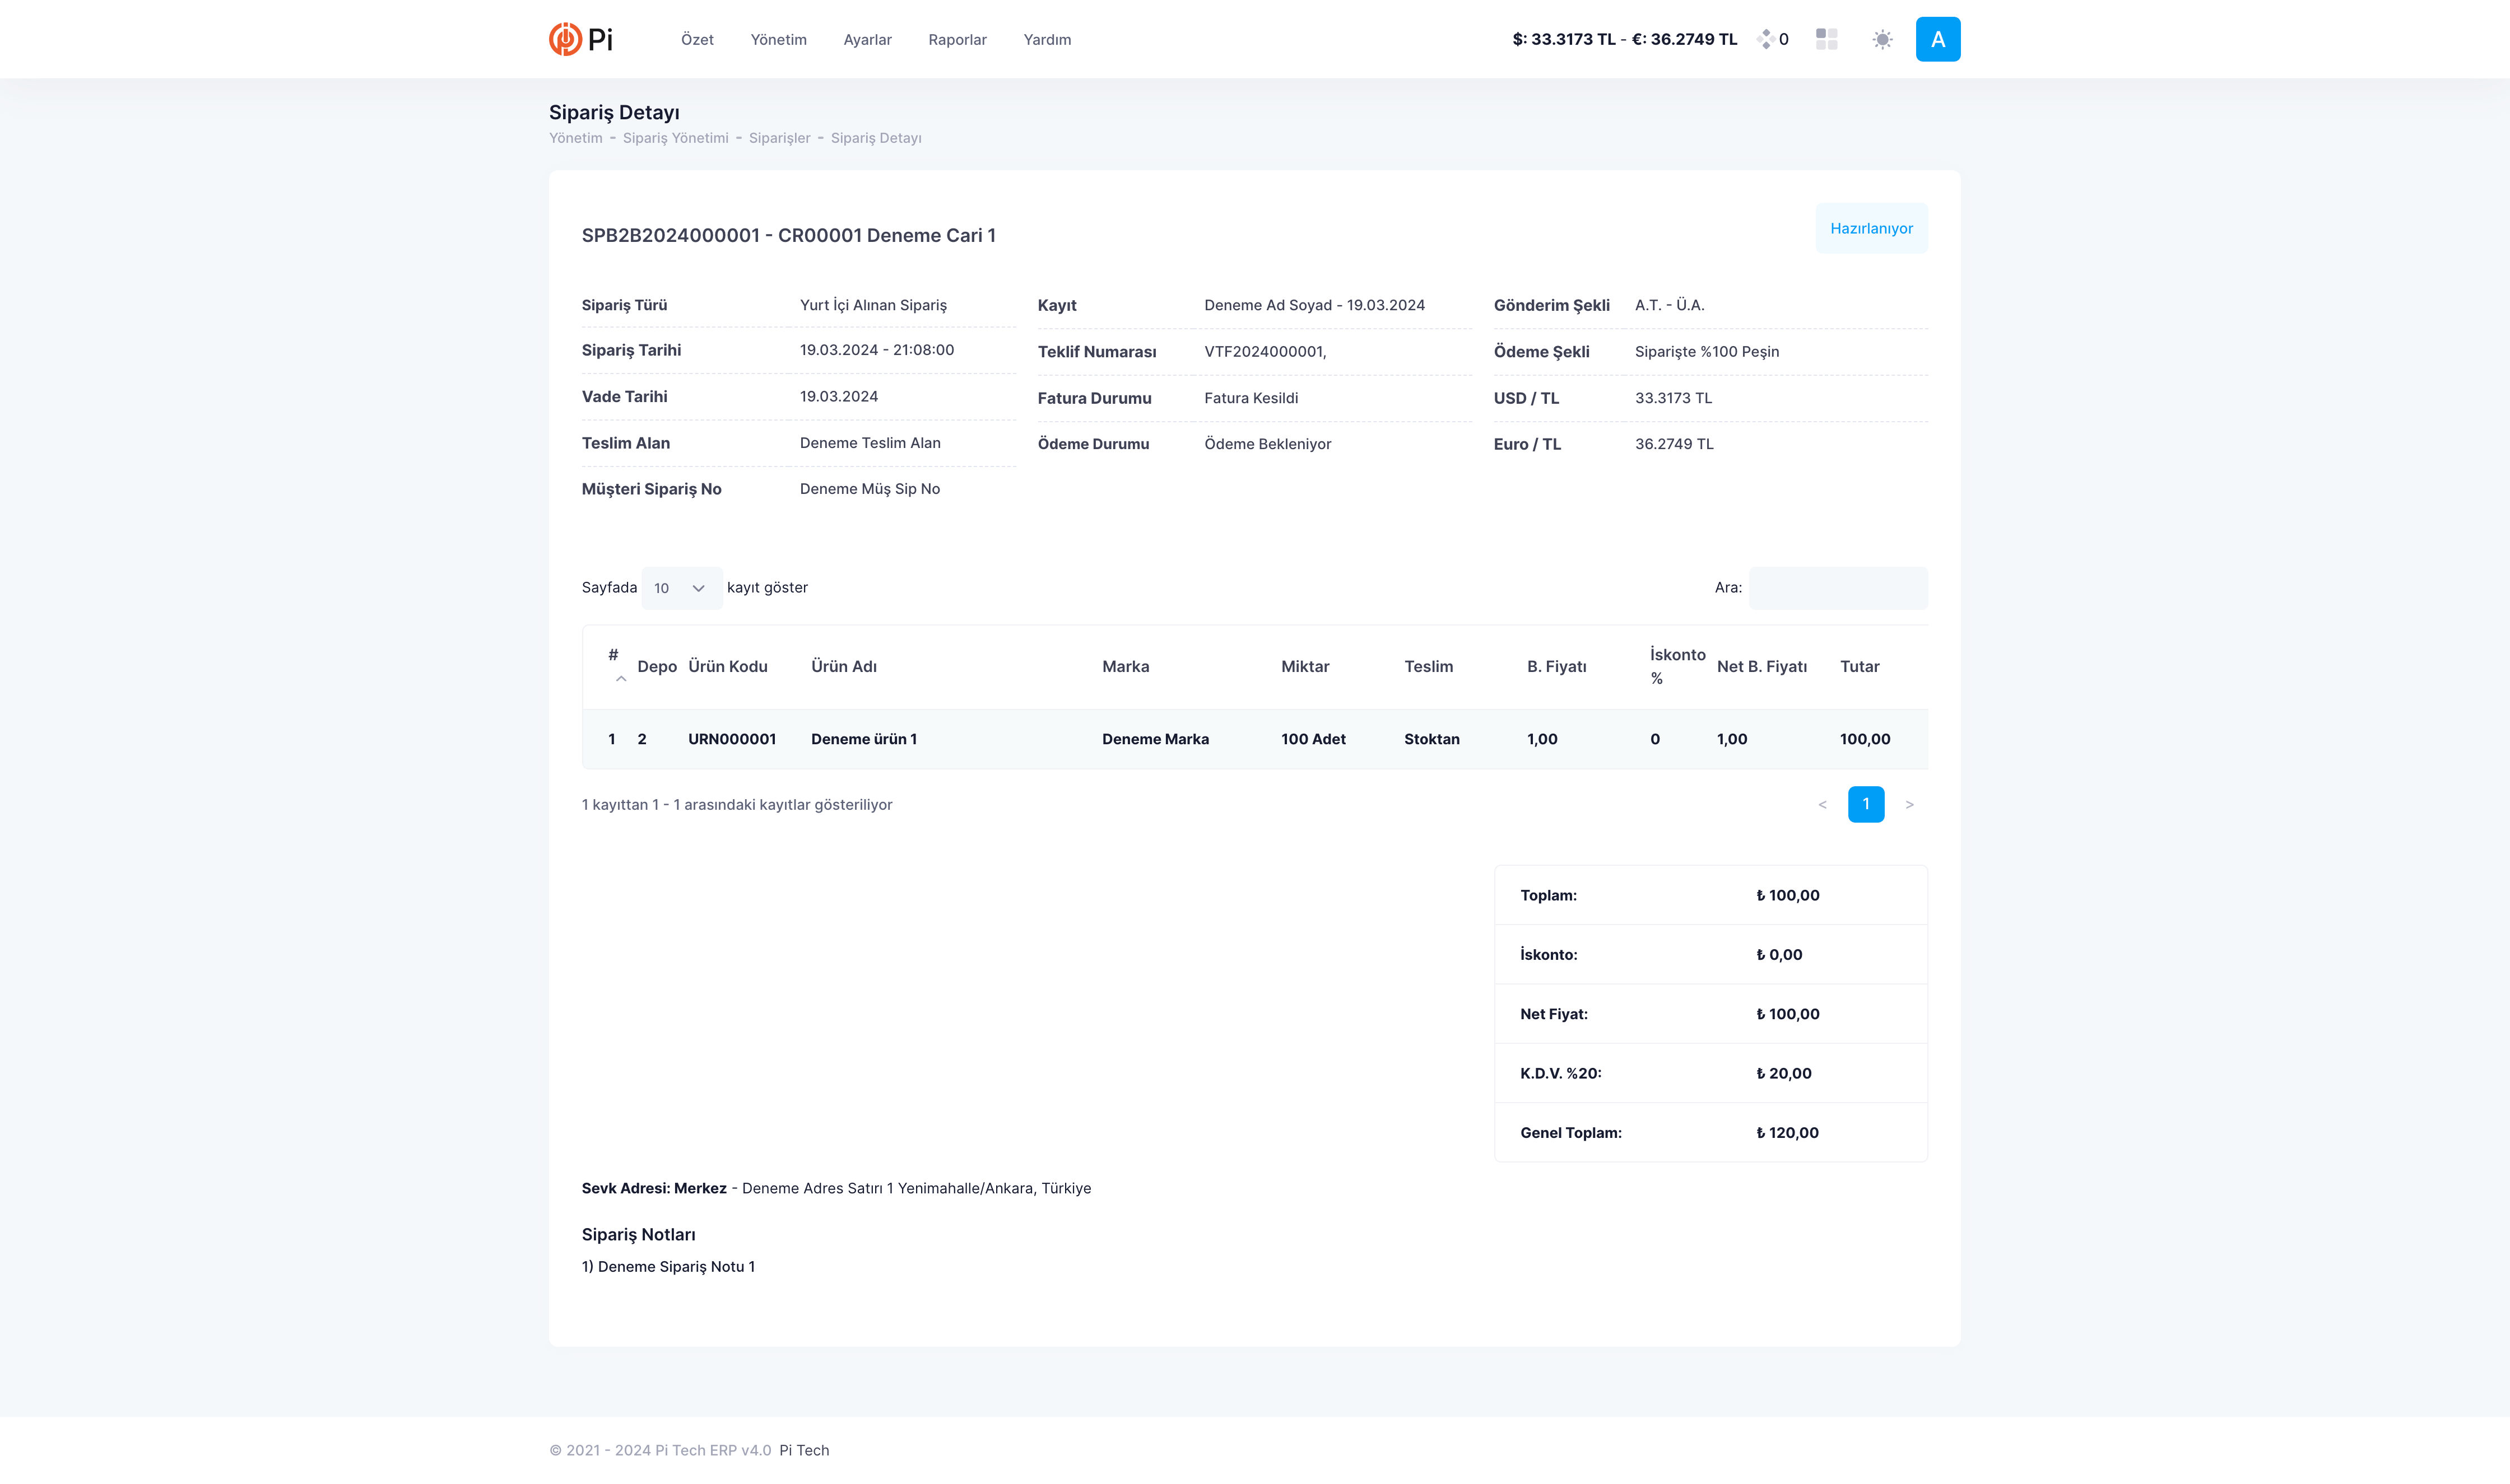Open the Özet menu item

point(696,40)
